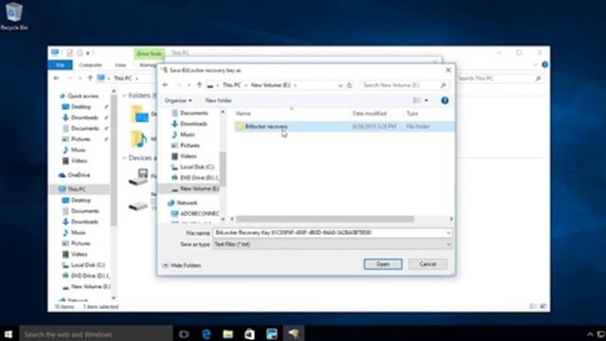This screenshot has height=341, width=606.
Task: Collapse the Folders group in Explorer
Action: point(124,96)
